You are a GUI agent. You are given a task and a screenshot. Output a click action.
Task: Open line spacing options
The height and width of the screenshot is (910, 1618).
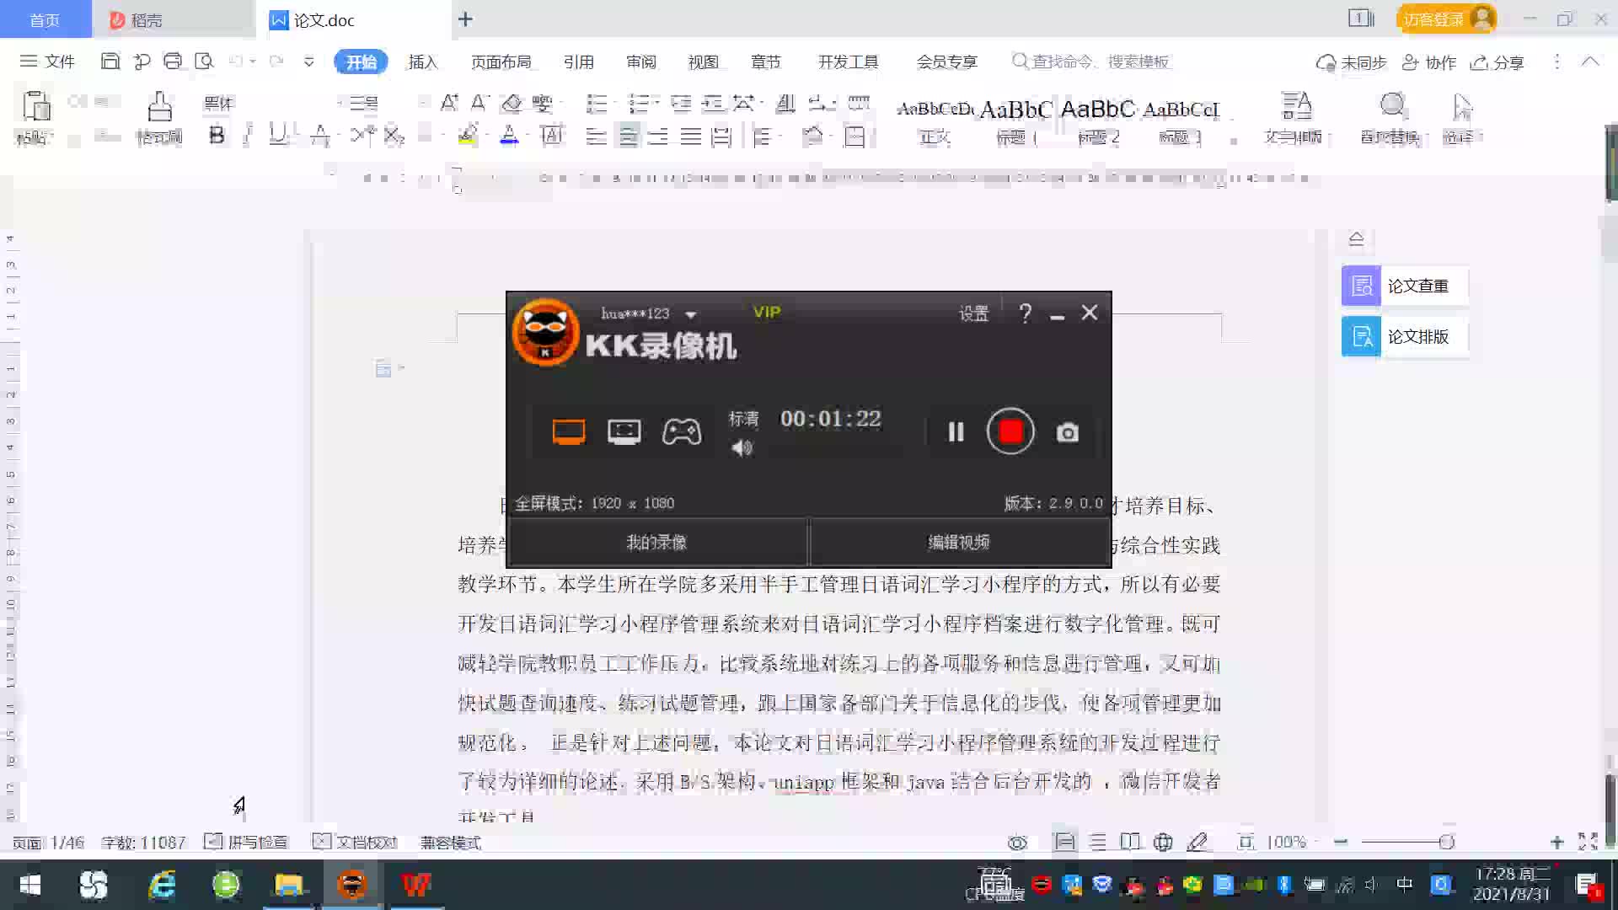click(x=763, y=136)
